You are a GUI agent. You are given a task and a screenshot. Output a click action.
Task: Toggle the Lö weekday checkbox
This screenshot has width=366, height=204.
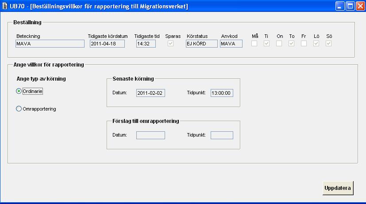tap(316, 44)
